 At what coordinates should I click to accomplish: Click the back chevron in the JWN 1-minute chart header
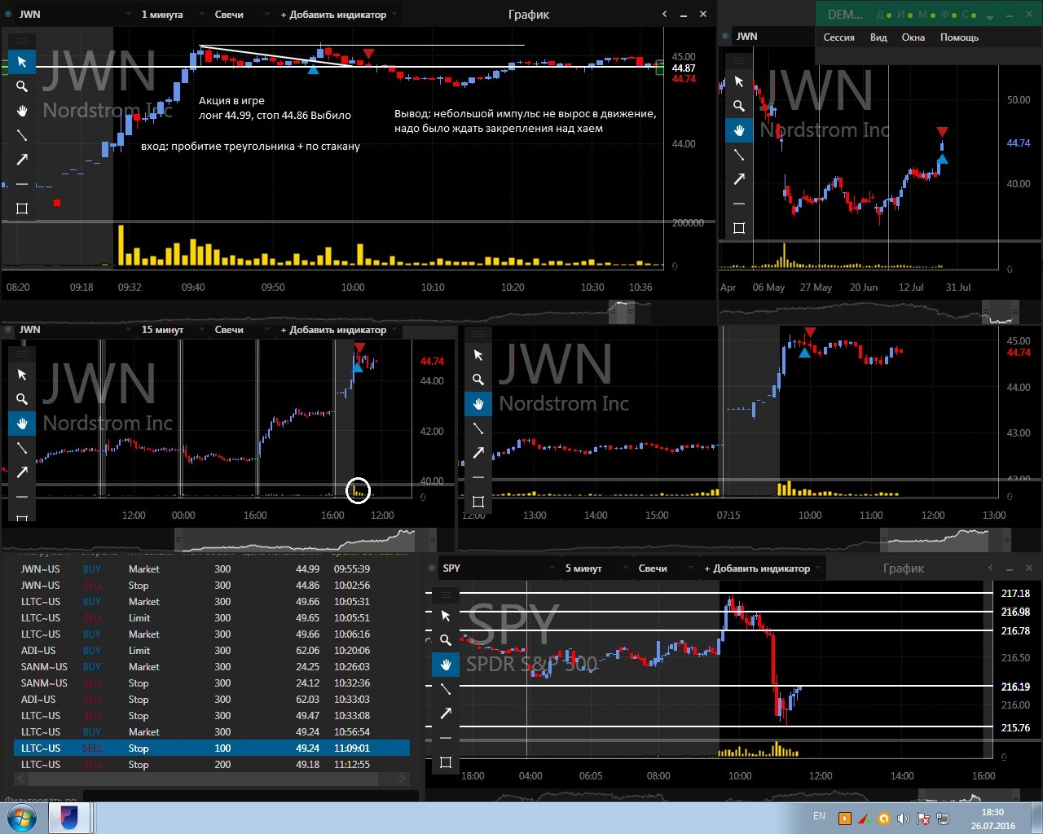[x=664, y=15]
